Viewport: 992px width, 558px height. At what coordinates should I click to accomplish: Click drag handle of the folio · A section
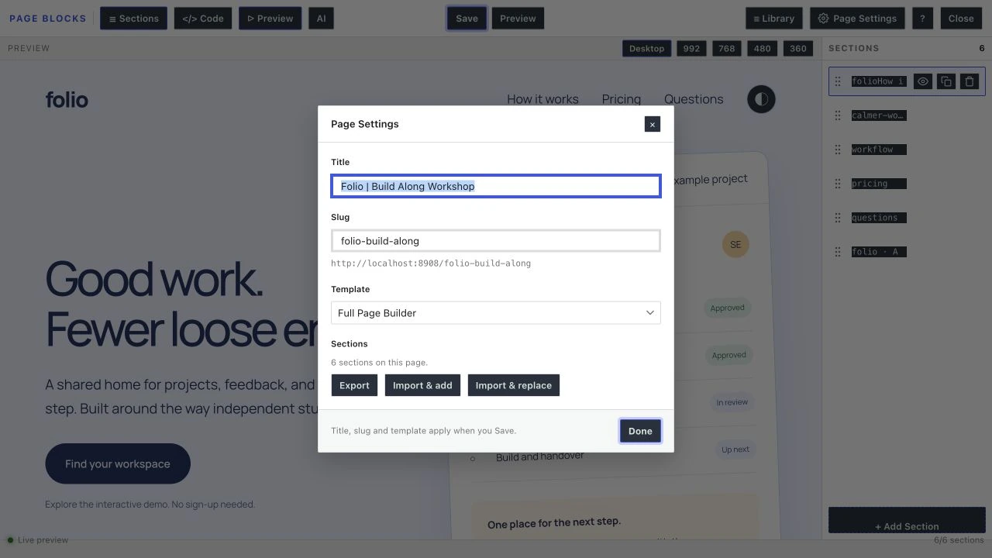(x=838, y=252)
